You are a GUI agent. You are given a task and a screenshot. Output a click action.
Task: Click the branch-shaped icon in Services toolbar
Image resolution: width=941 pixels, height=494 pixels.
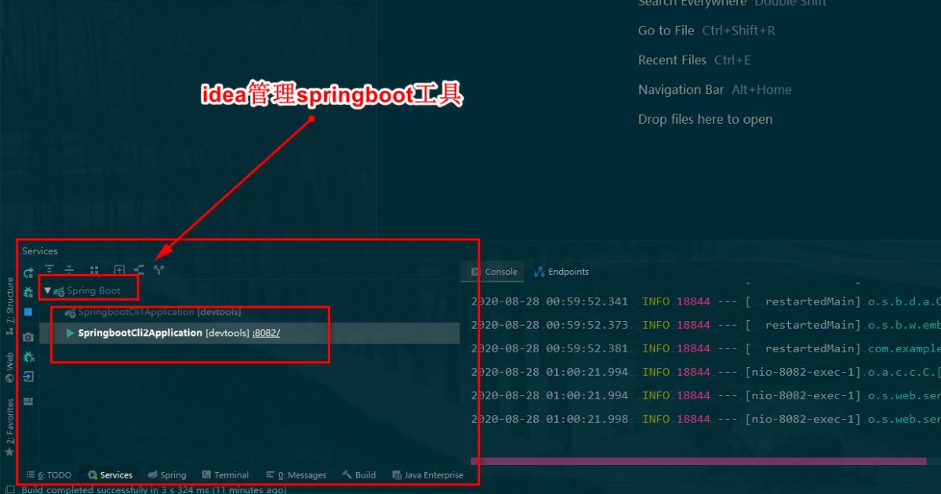pyautogui.click(x=159, y=270)
